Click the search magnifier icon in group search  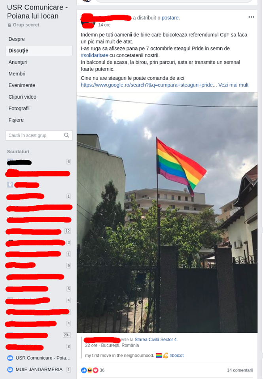pos(66,135)
